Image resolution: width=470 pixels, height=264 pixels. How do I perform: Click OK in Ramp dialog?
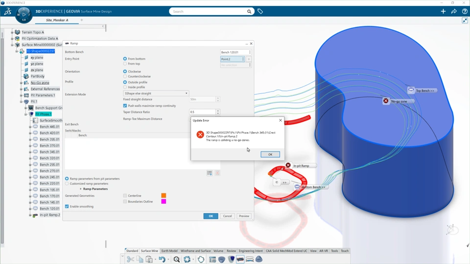tap(211, 216)
